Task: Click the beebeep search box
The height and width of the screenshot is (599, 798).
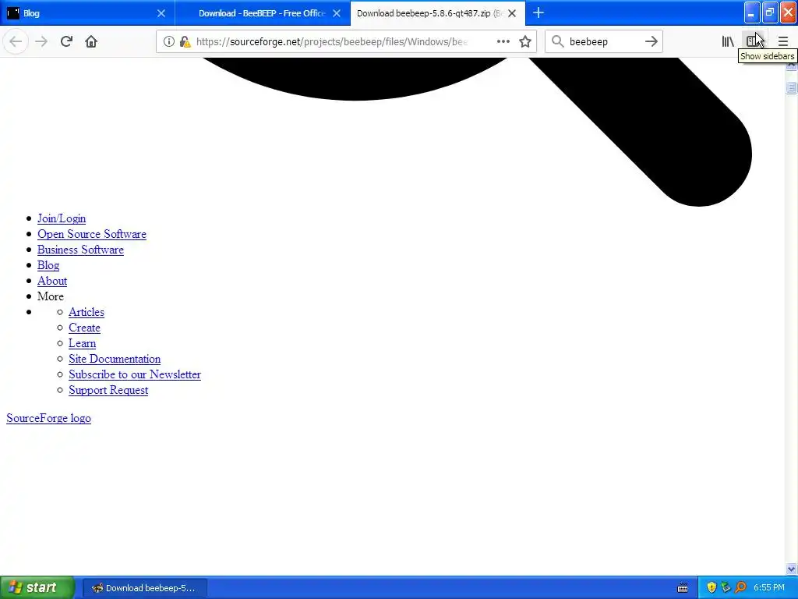Action: coord(604,42)
